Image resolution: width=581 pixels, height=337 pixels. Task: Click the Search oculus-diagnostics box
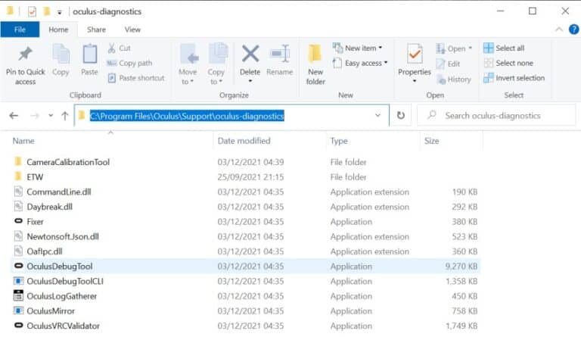(x=496, y=116)
